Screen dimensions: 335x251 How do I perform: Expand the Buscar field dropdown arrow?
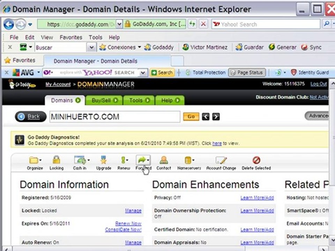91,47
